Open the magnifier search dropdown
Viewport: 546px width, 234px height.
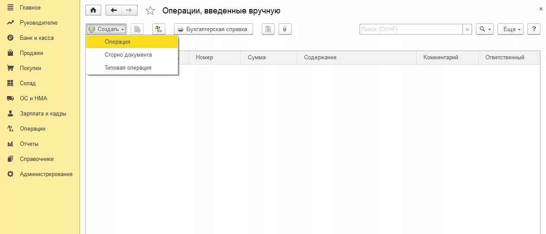click(x=485, y=29)
